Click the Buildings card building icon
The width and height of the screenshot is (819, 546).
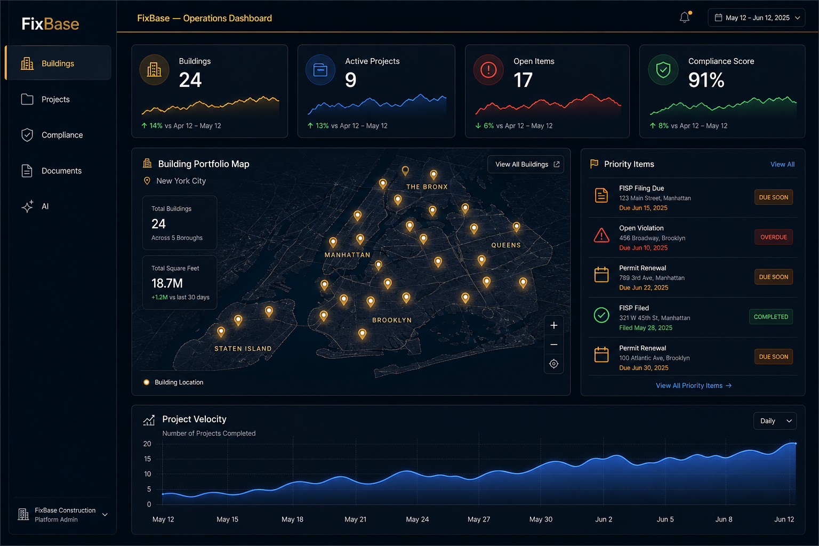click(x=154, y=70)
